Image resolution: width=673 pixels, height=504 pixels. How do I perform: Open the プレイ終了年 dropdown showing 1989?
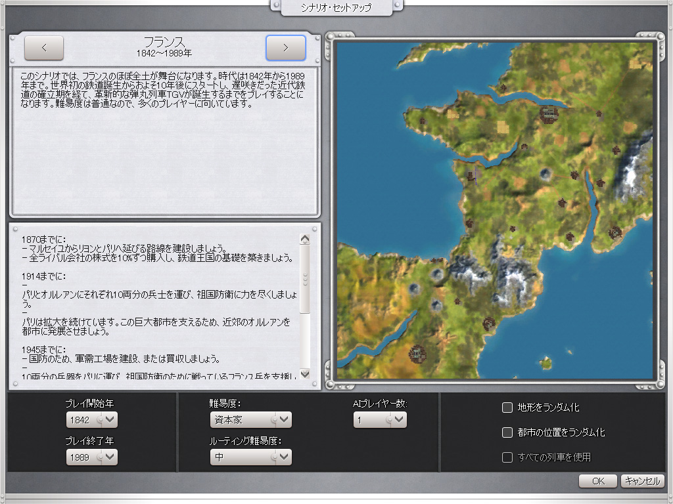coord(92,457)
